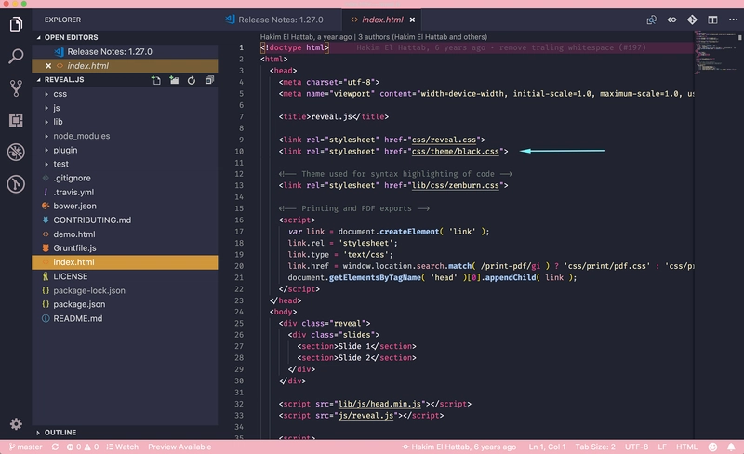Open the errors and warnings count in status bar
The height and width of the screenshot is (454, 744).
click(83, 447)
